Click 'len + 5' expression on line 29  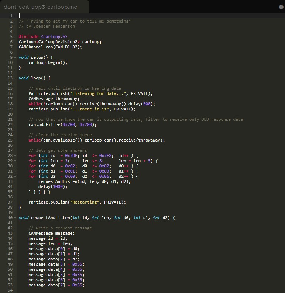click(142, 161)
